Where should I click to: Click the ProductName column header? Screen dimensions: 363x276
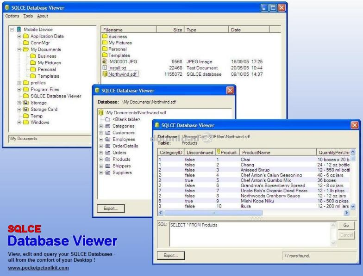coord(278,153)
